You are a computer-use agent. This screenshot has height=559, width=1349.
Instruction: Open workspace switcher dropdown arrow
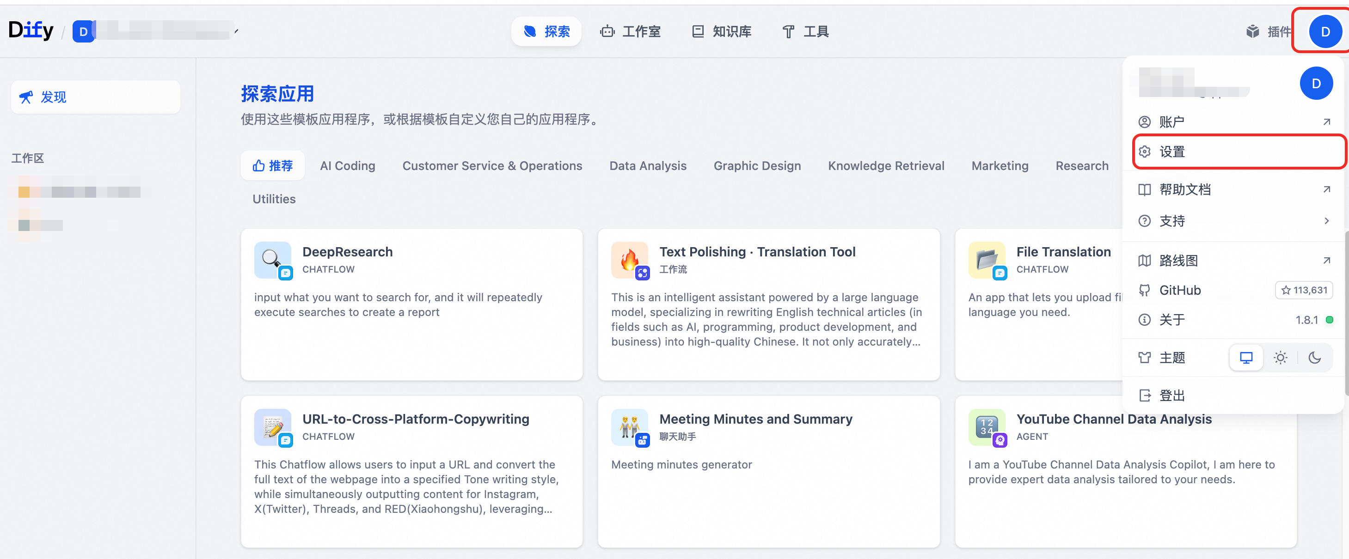236,31
